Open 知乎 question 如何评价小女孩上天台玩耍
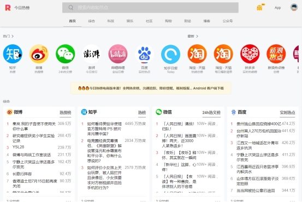302x202 pixels. (x=104, y=177)
